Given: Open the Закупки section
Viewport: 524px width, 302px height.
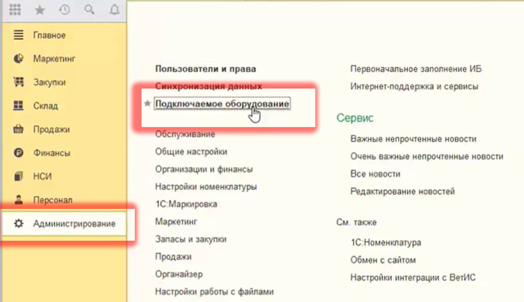Looking at the screenshot, I should 49,82.
